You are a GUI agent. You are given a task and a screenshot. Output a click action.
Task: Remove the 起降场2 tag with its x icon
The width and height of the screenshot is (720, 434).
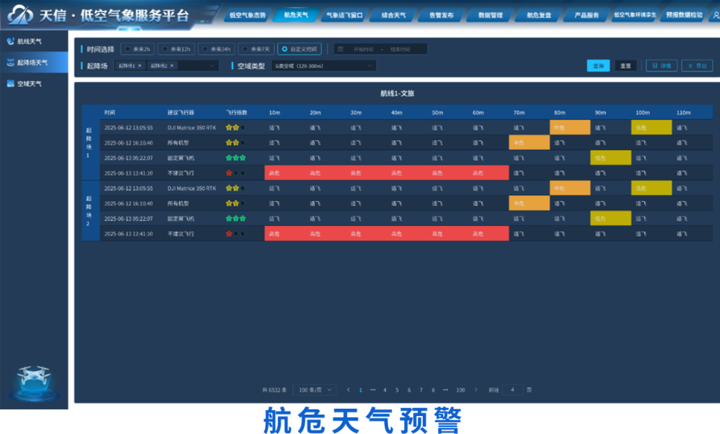[172, 66]
